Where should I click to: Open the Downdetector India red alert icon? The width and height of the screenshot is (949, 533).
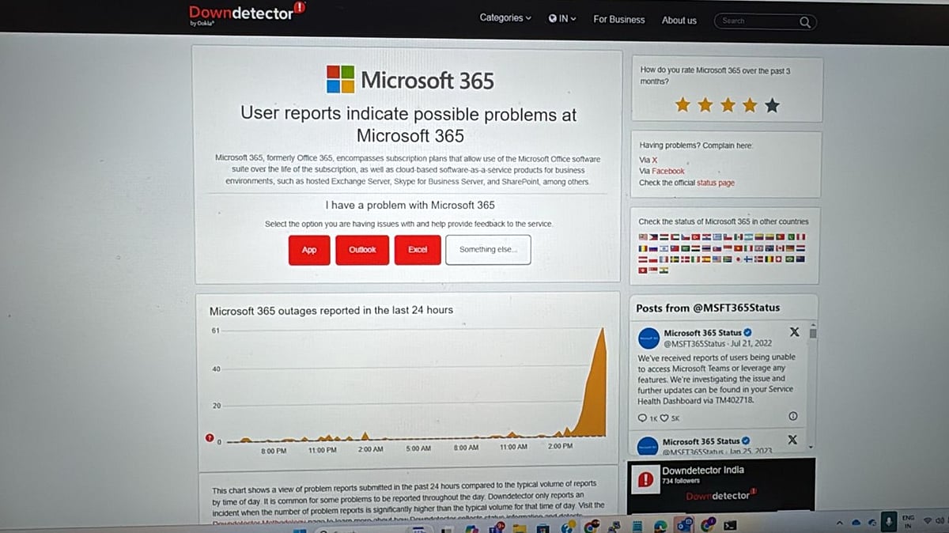tap(646, 479)
